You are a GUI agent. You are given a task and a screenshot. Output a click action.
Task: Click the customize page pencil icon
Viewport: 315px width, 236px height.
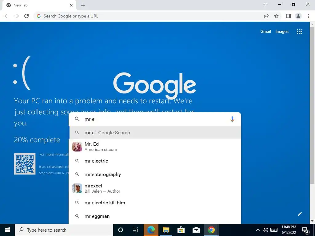pyautogui.click(x=300, y=214)
